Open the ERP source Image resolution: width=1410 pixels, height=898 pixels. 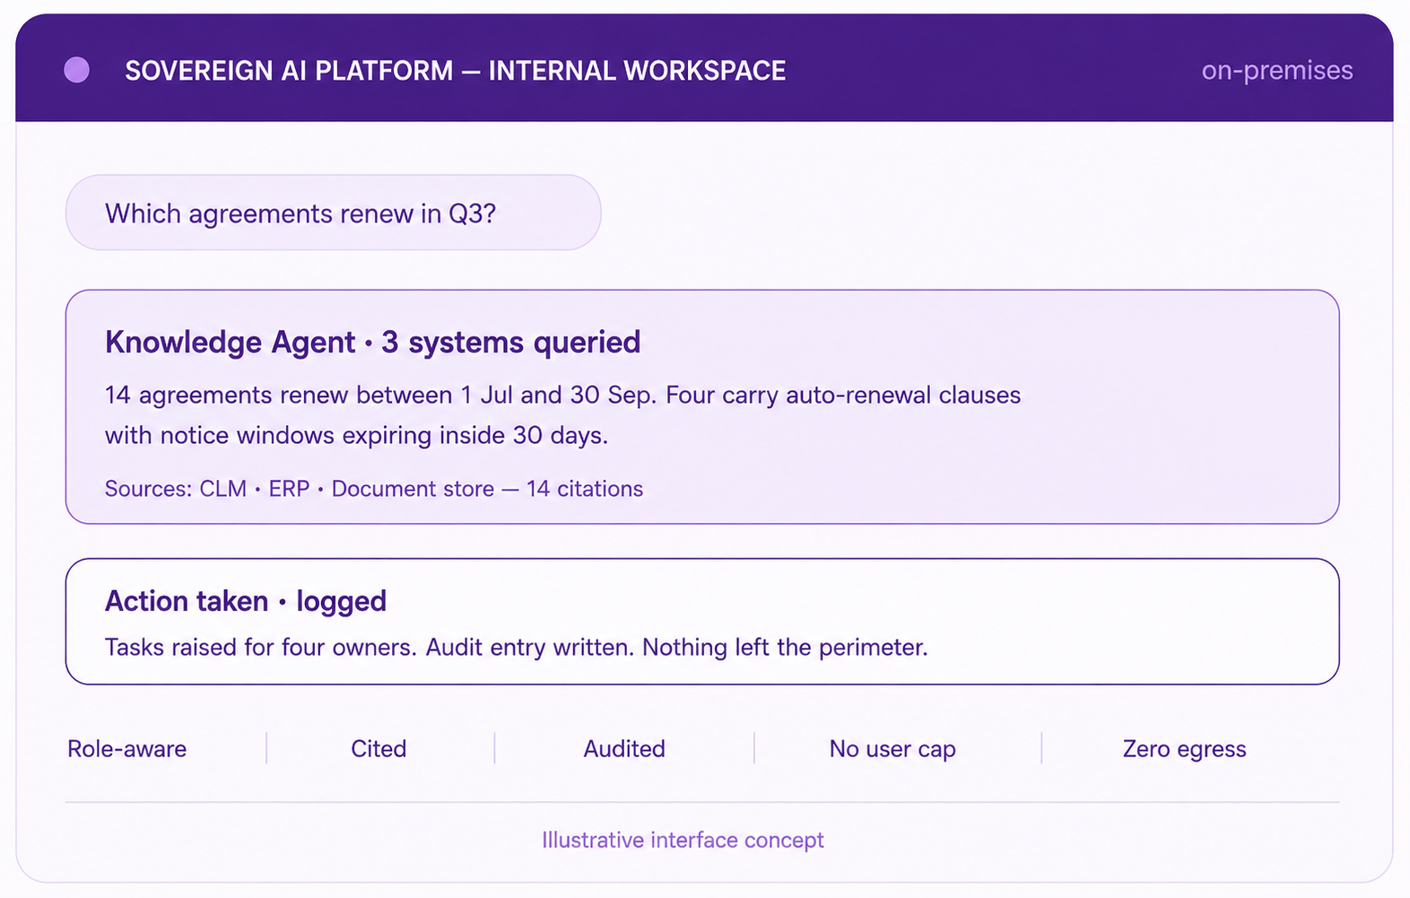[289, 489]
